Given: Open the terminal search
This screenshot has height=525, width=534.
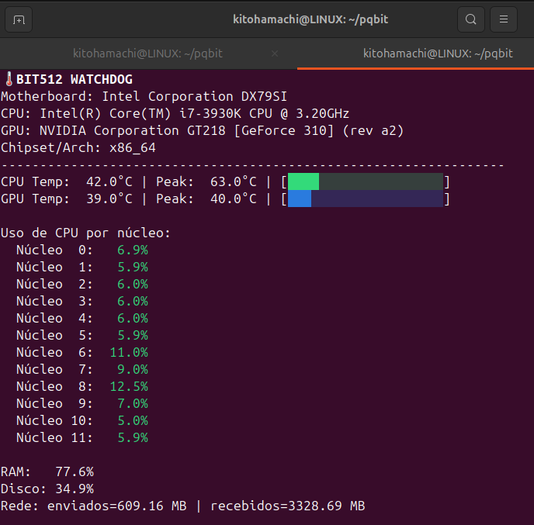Looking at the screenshot, I should (471, 19).
